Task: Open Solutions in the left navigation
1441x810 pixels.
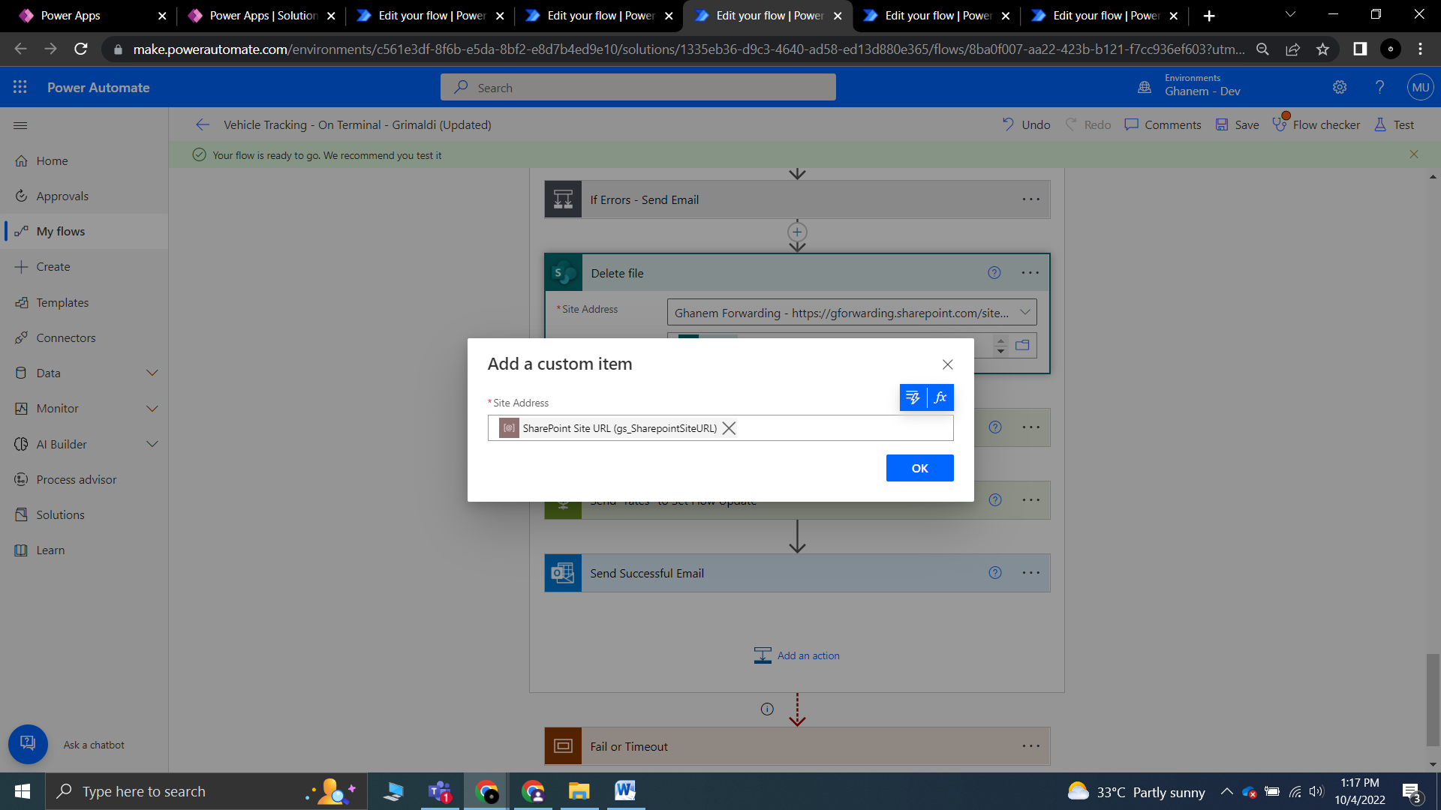Action: [x=60, y=514]
